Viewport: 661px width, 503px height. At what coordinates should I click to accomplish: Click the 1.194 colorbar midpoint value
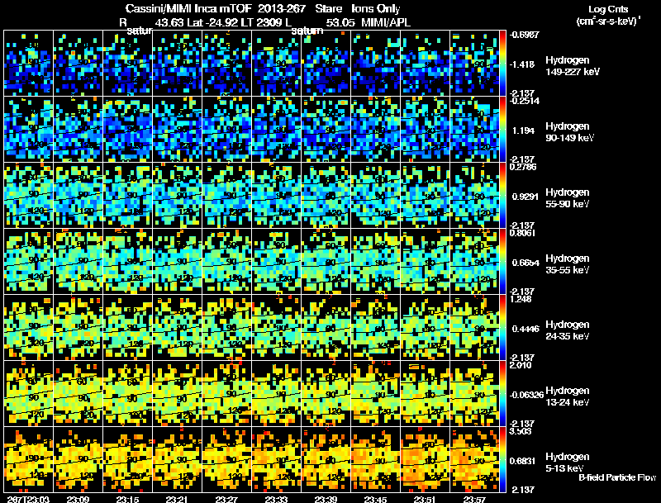click(x=524, y=130)
